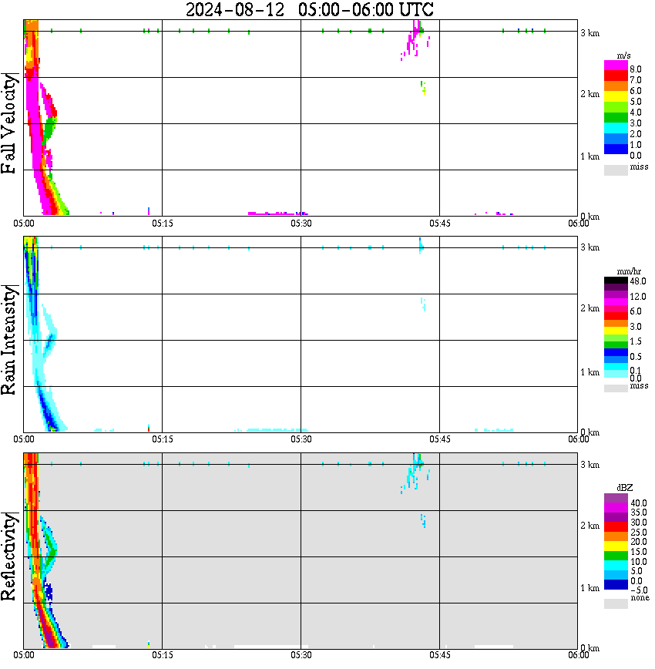Click the green 10.0 dBZ legend swatch
Viewport: 655px width, 669px height.
coord(616,556)
